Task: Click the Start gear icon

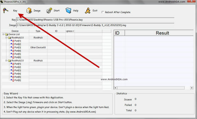Action: [49, 10]
